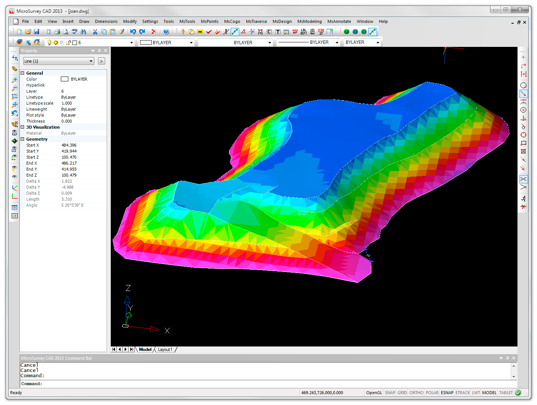537x405 pixels.
Task: Click the red X Delete icon
Action: [154, 32]
